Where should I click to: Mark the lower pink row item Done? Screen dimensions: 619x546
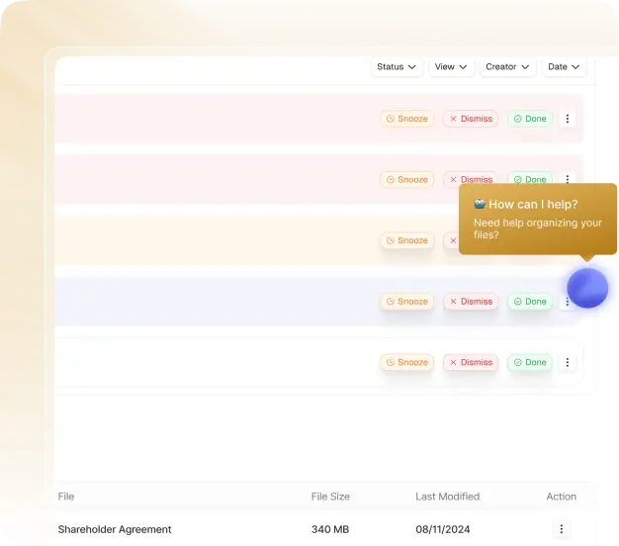click(530, 178)
